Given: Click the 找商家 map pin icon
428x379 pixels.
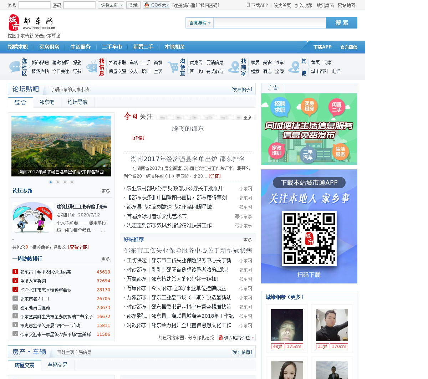Looking at the screenshot, I should [x=234, y=67].
